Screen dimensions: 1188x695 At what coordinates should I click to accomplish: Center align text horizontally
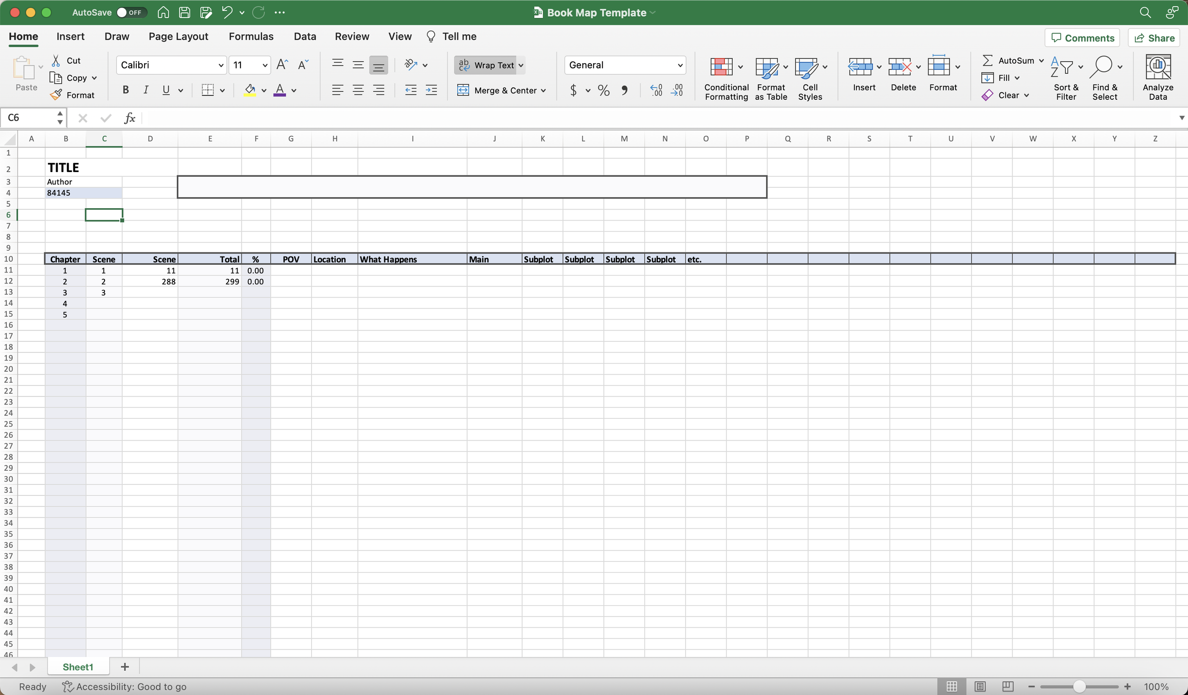pos(358,90)
